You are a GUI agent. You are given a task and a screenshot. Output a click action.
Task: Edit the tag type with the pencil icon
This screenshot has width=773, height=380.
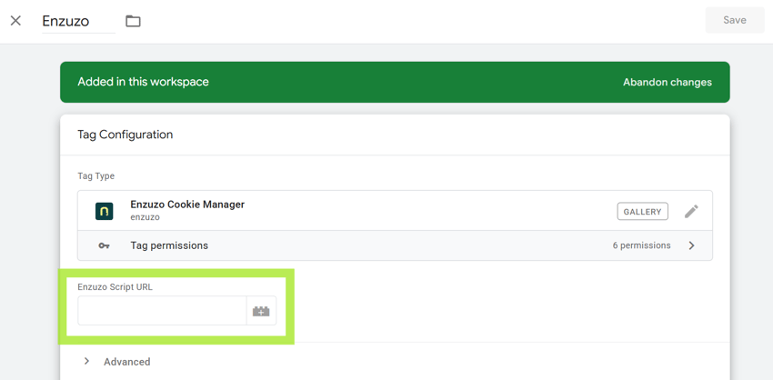[691, 212]
